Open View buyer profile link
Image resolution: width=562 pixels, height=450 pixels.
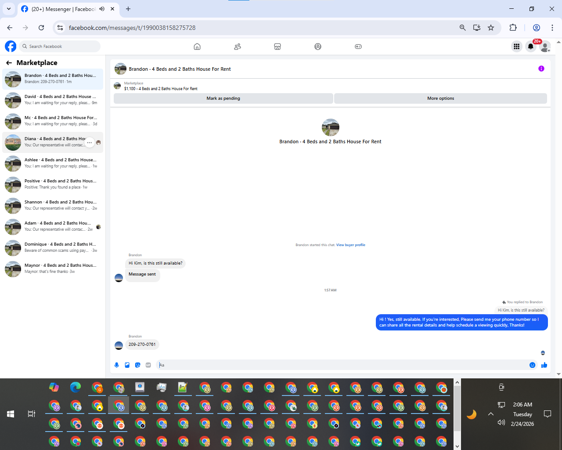click(x=351, y=245)
